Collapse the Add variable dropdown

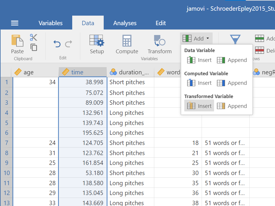coord(196,38)
